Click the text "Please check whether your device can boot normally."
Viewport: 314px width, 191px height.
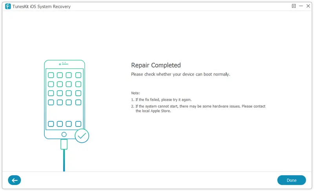(181, 74)
